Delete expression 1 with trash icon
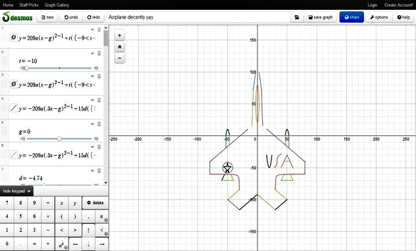The image size is (416, 251). click(99, 30)
